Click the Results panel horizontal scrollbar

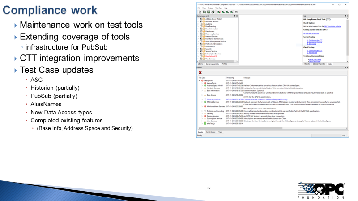273,128
